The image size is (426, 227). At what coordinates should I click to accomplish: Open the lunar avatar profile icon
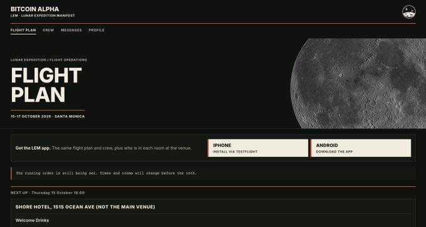tap(409, 12)
